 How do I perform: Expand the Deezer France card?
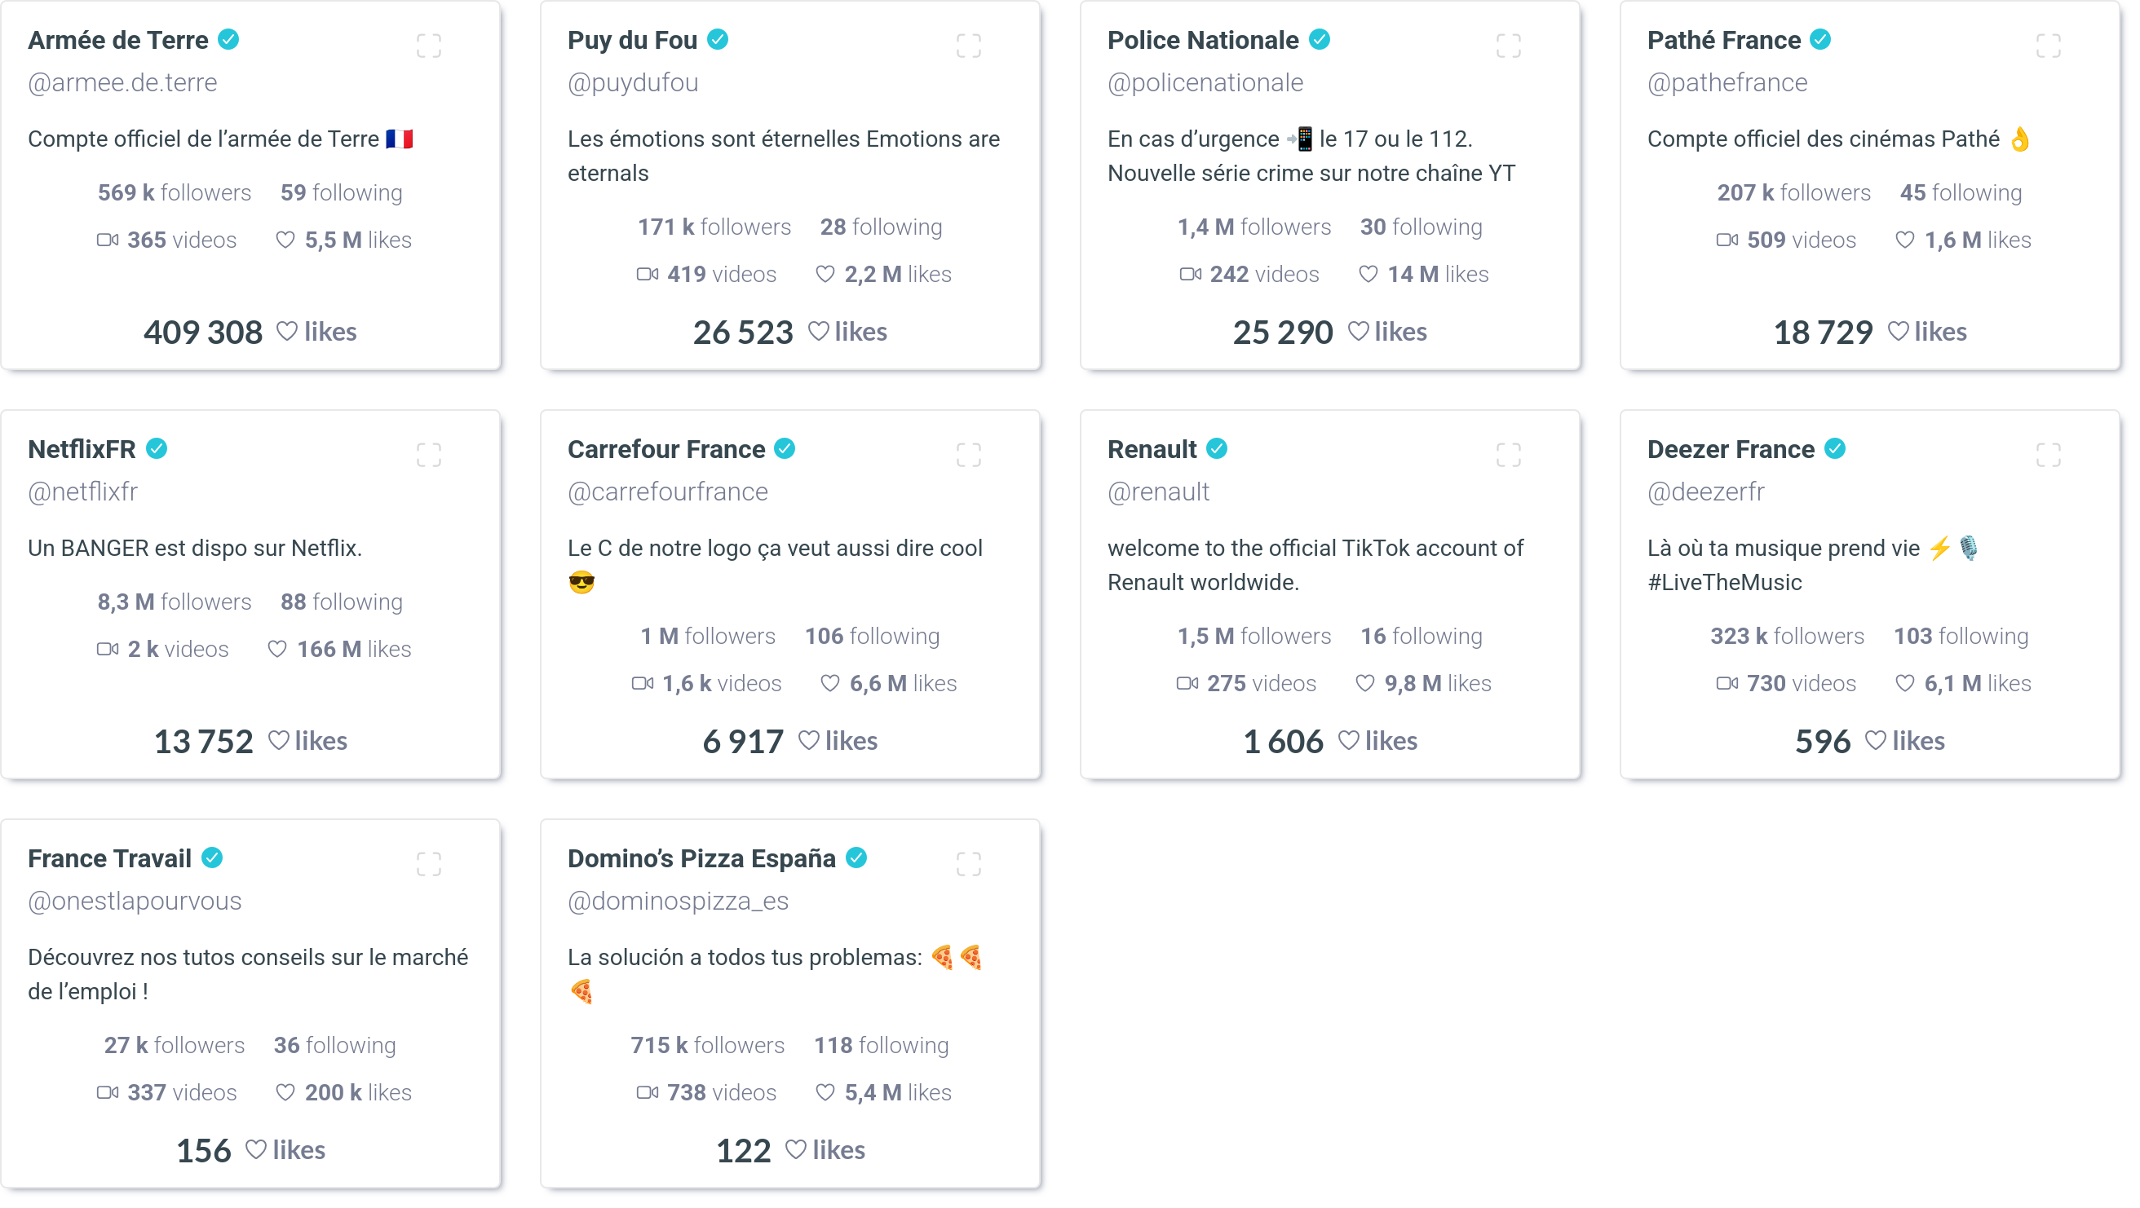(2049, 455)
